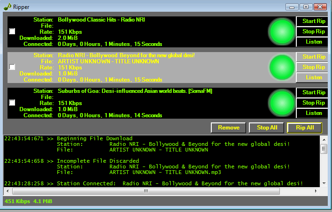Start Rip for Bollywood Classic Hits station
This screenshot has height=212, width=332.
312,21
